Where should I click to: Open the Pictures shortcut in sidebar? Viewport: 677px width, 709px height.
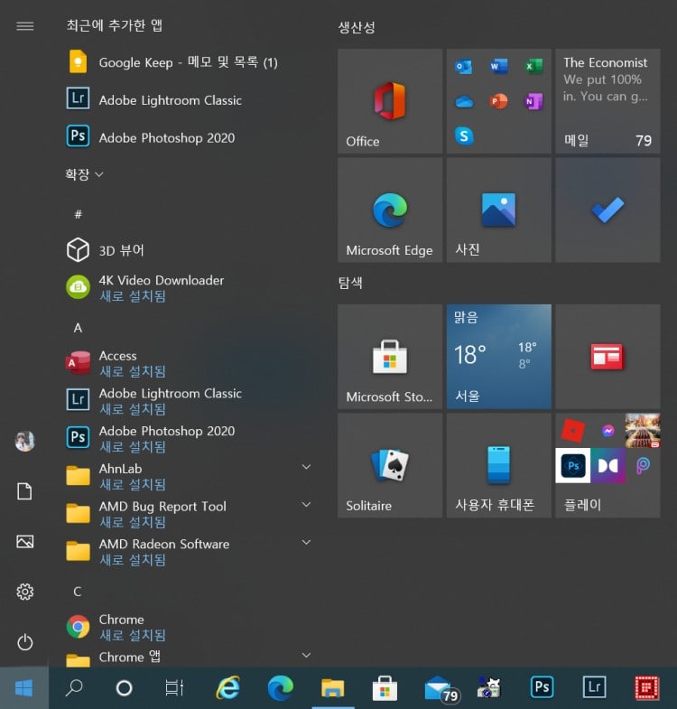tap(25, 541)
